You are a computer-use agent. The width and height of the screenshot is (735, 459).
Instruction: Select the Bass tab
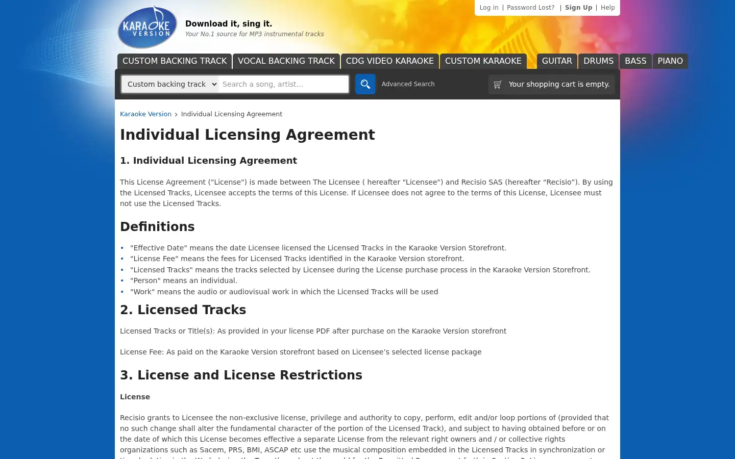pyautogui.click(x=635, y=61)
